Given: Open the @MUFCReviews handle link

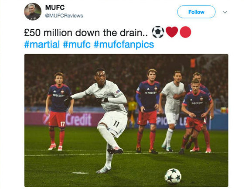Looking at the screenshot, I should pos(64,16).
